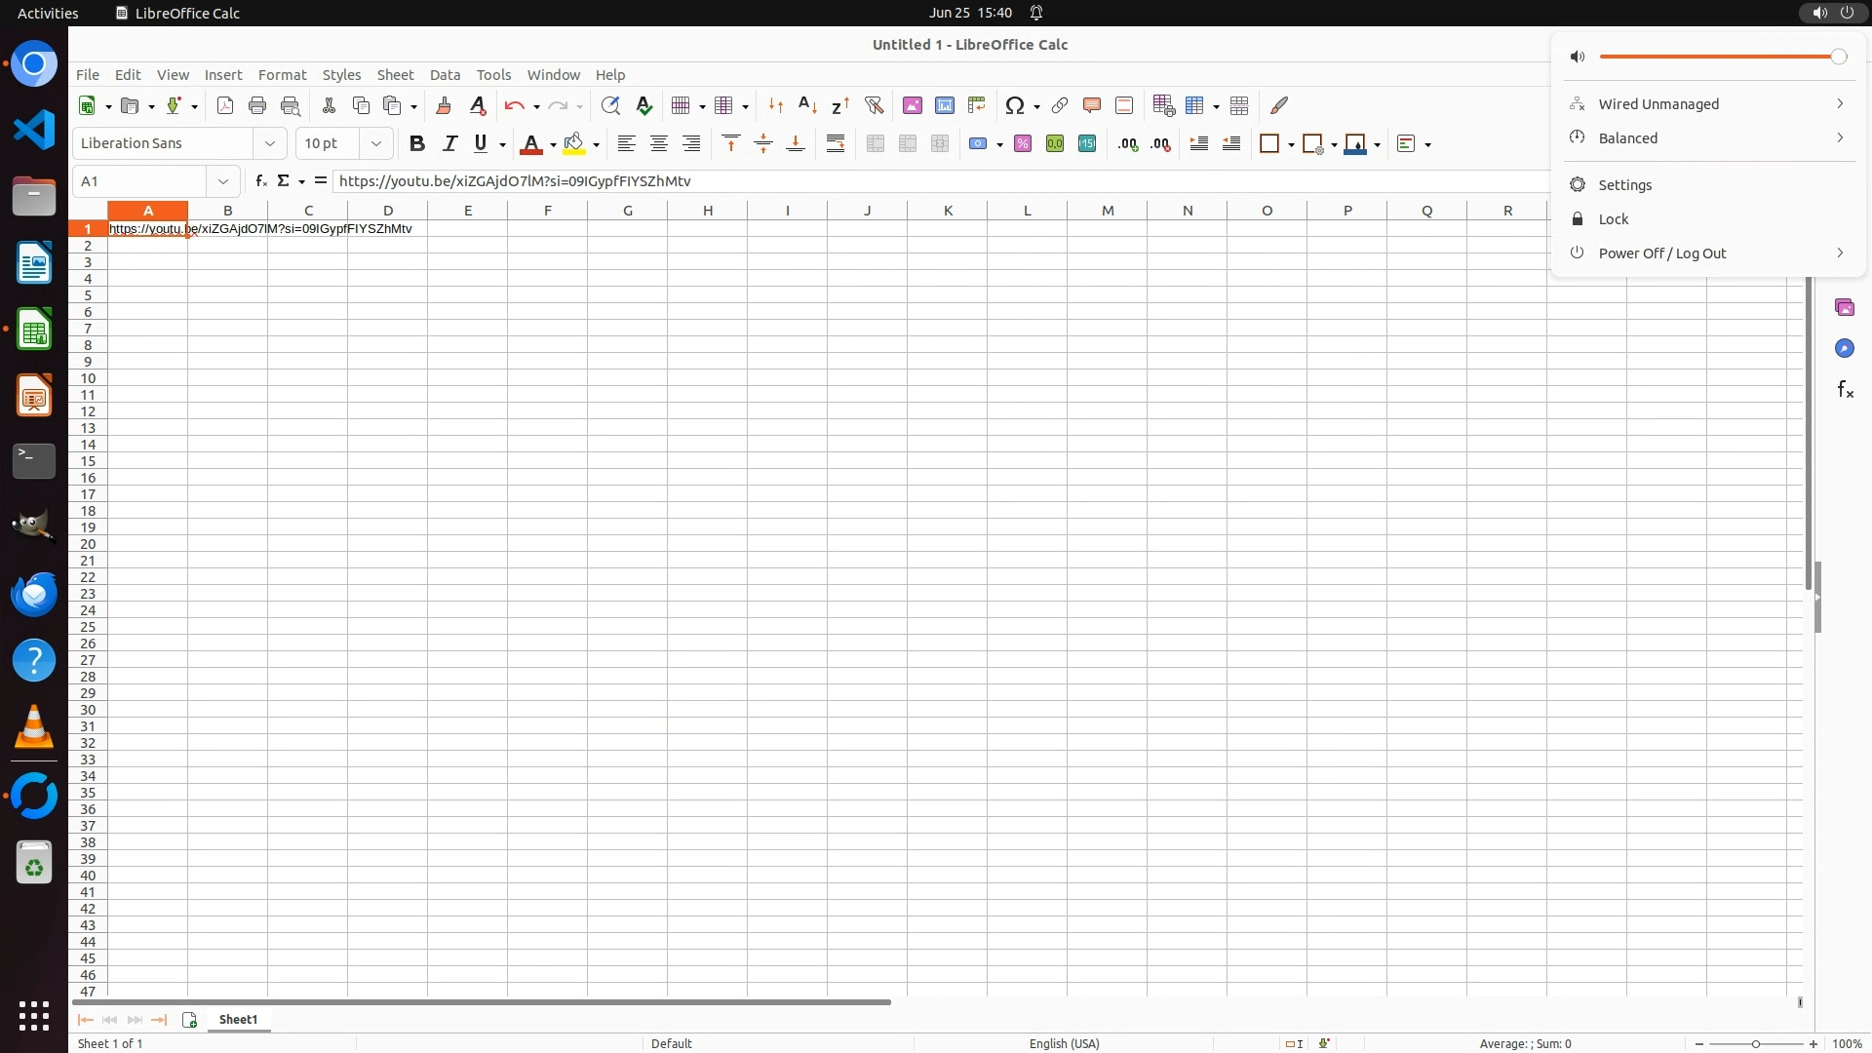Screen dimensions: 1872x1053
Task: Click the Clone Formatting paintbrush icon
Action: point(444,105)
